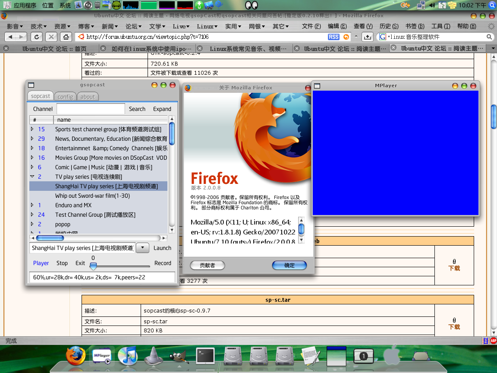Image resolution: width=497 pixels, height=373 pixels.
Task: Click the Player button in gsopcast
Action: [x=41, y=263]
